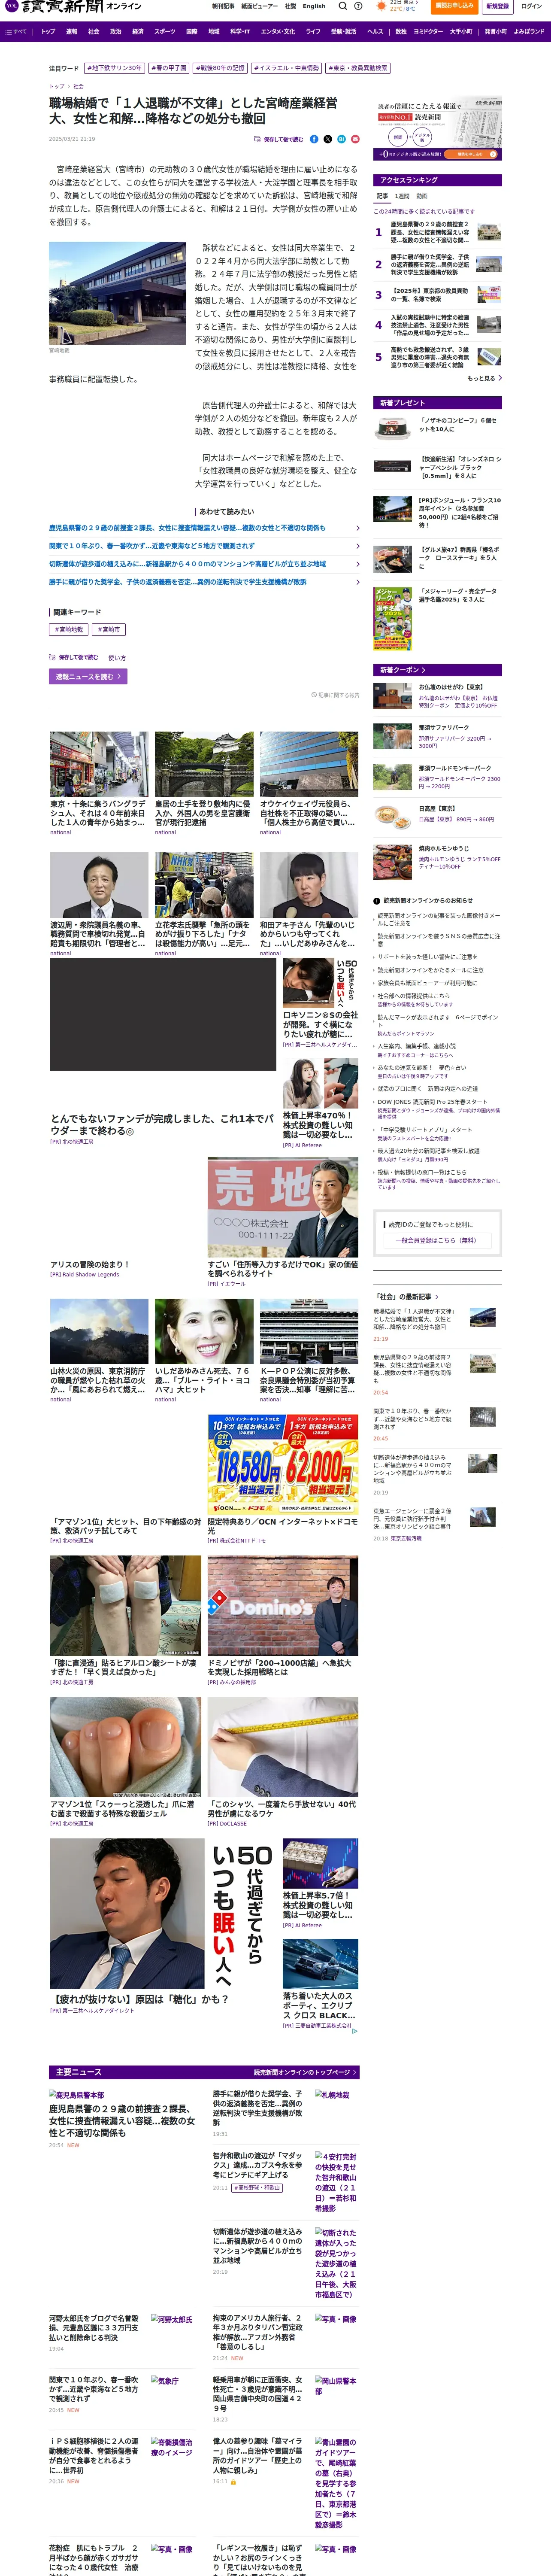Switch ranking to 動画 tab
The image size is (551, 2576).
click(x=422, y=196)
